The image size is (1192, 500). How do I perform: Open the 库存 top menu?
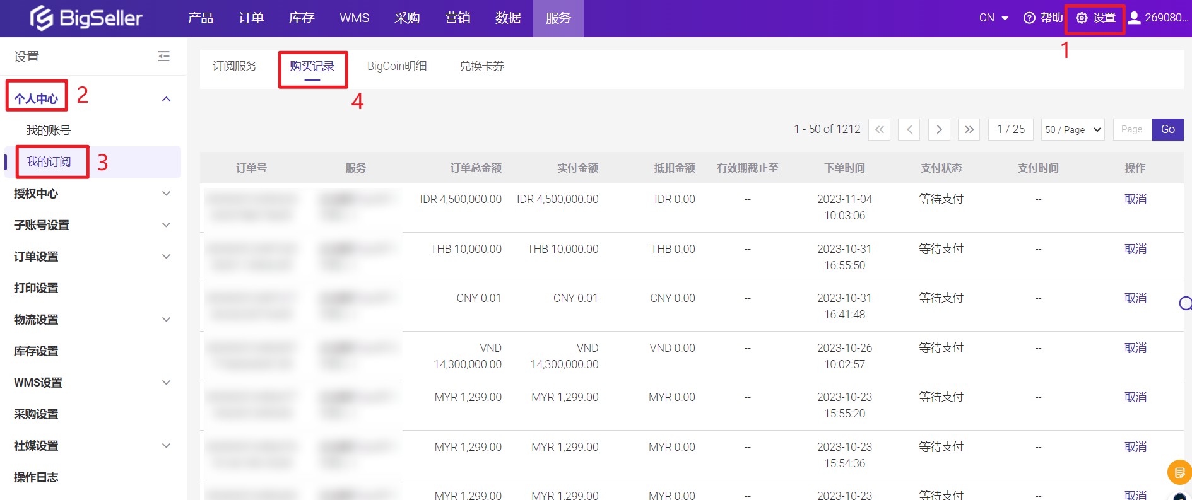pos(302,18)
